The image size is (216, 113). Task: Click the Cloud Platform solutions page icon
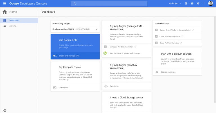[x=156, y=36]
